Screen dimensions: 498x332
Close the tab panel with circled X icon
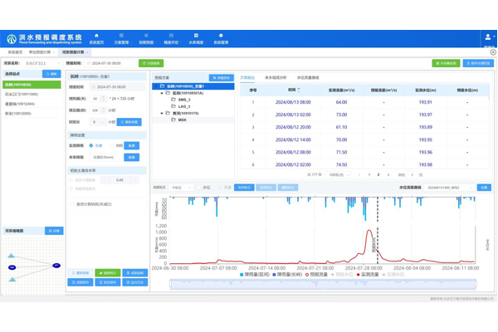tap(492, 52)
